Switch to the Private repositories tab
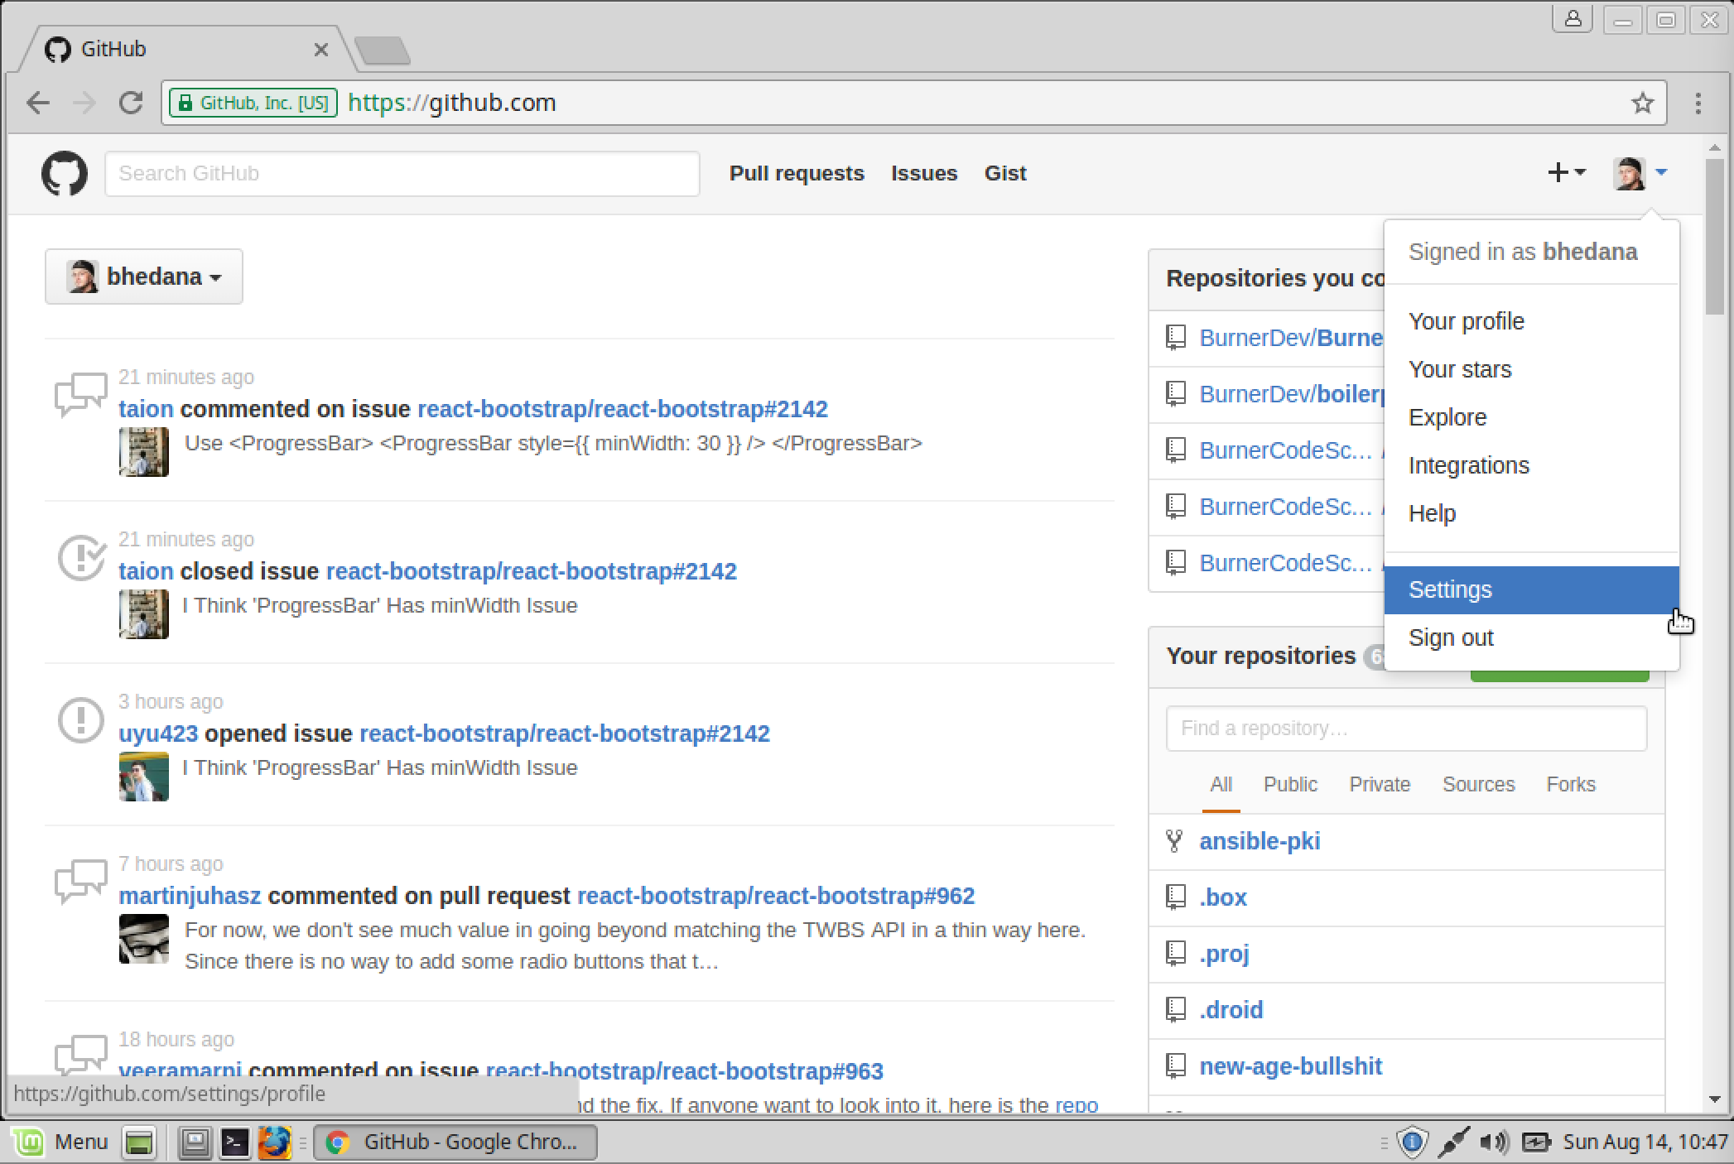Image resolution: width=1734 pixels, height=1164 pixels. pos(1380,785)
